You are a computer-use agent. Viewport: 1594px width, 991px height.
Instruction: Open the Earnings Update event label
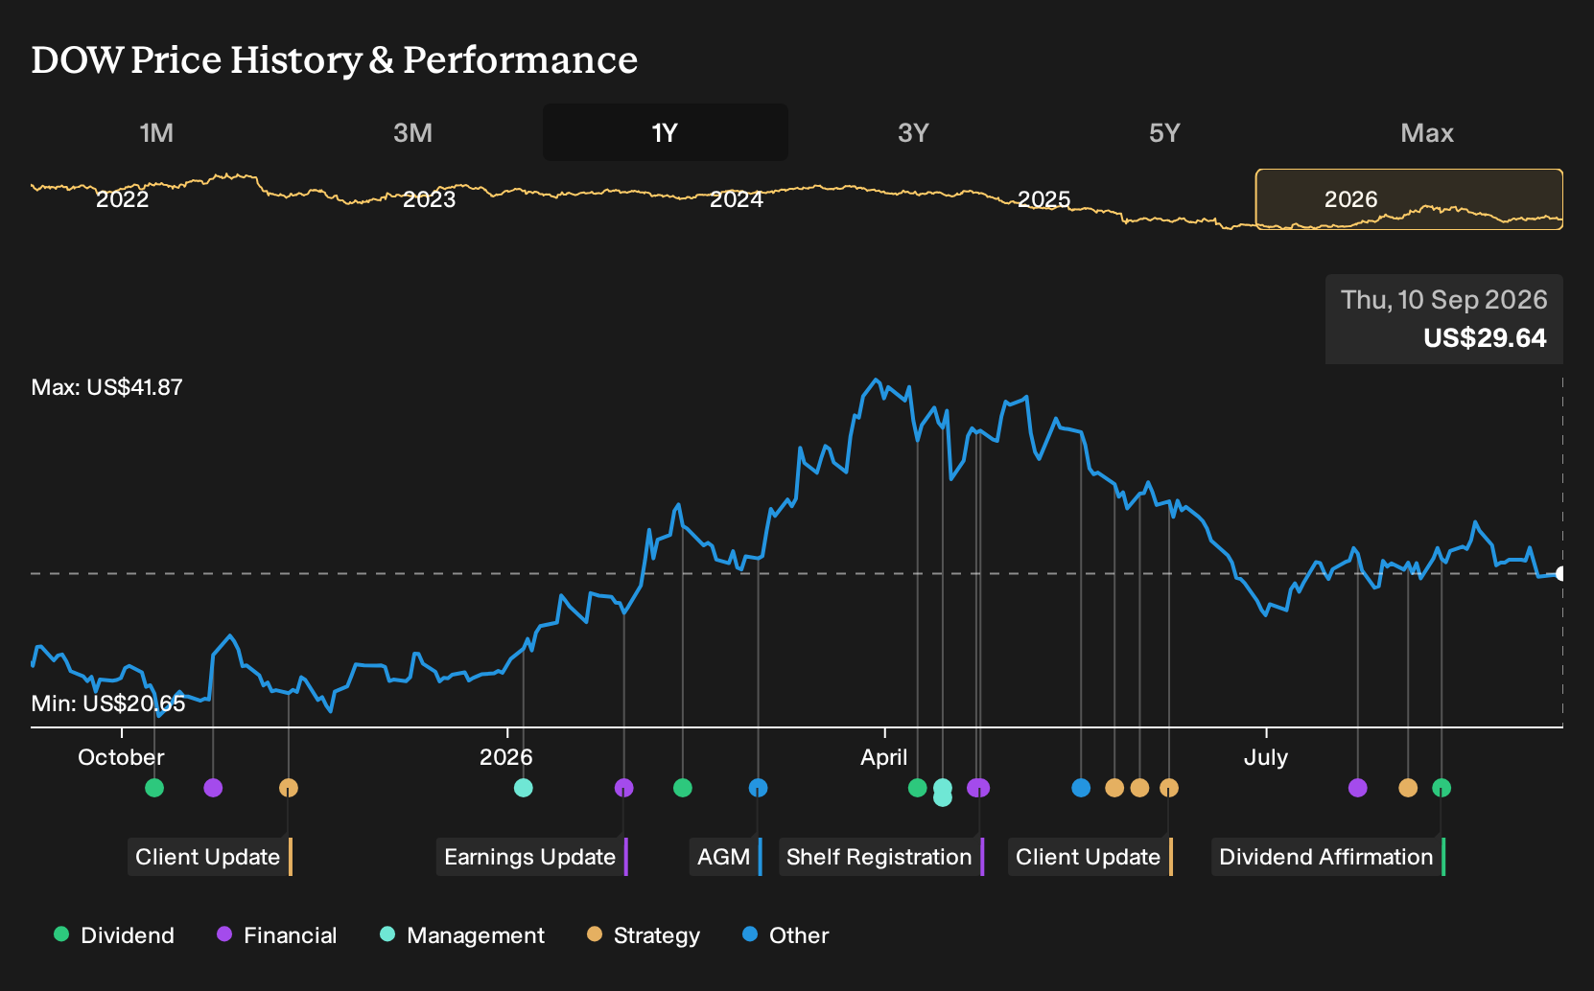coord(531,857)
